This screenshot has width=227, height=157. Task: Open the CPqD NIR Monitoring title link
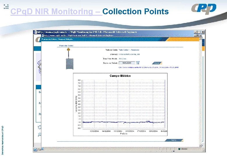[56, 11]
